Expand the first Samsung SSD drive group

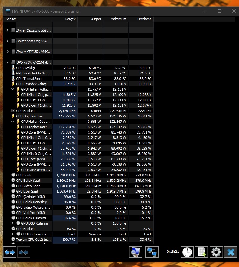pyautogui.click(x=7, y=30)
